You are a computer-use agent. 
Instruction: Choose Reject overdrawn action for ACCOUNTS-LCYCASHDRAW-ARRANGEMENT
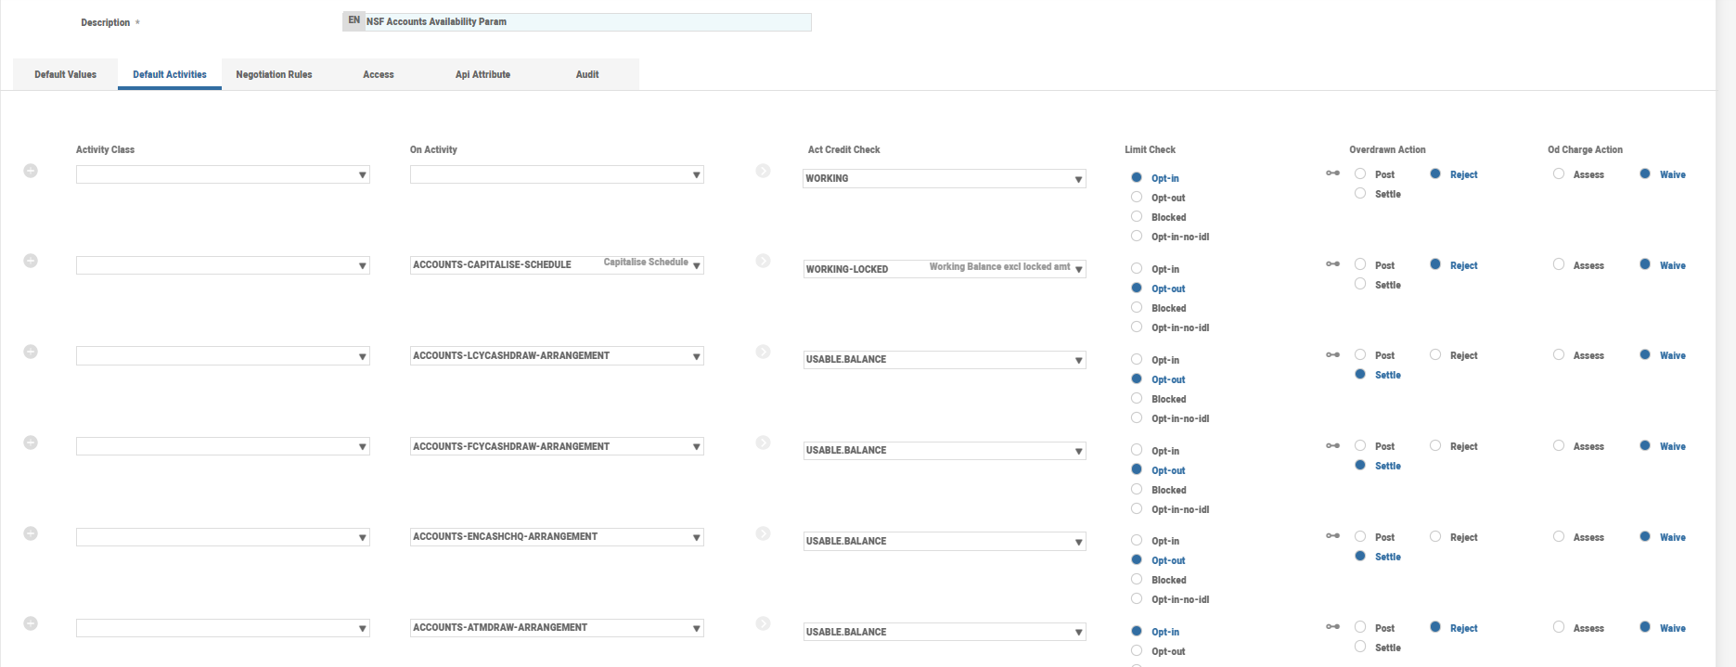[x=1435, y=355]
